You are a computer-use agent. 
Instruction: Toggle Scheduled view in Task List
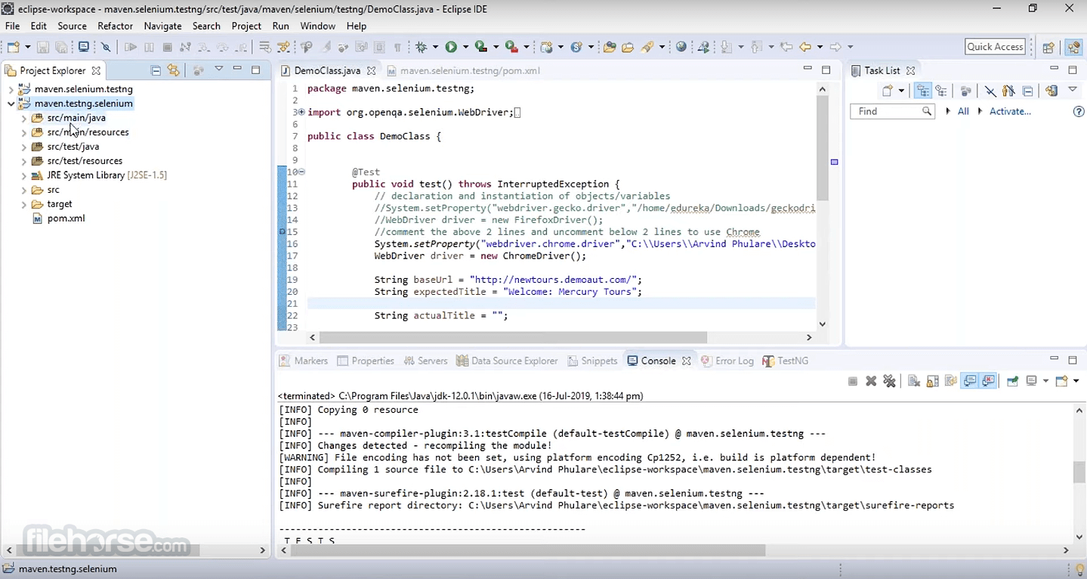(941, 91)
